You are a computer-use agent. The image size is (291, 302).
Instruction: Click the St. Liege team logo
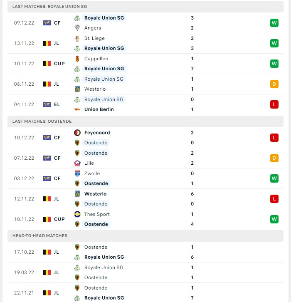tap(77, 38)
